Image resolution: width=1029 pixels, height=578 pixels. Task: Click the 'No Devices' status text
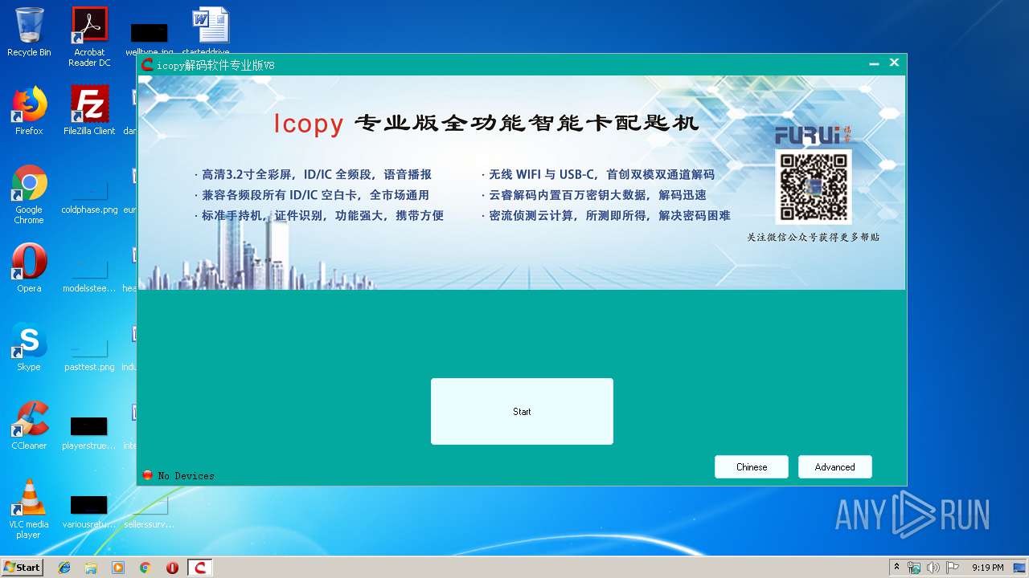click(186, 476)
